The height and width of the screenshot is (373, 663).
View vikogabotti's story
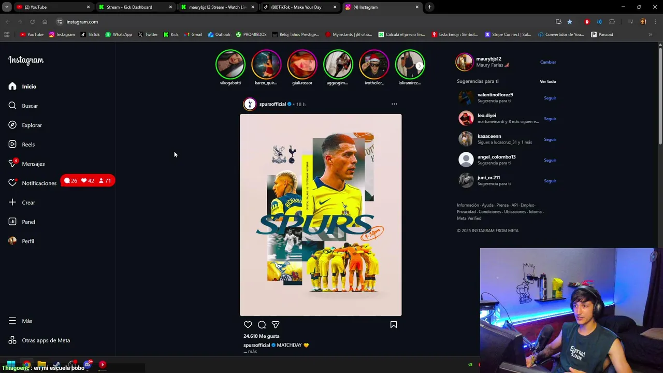coord(230,64)
